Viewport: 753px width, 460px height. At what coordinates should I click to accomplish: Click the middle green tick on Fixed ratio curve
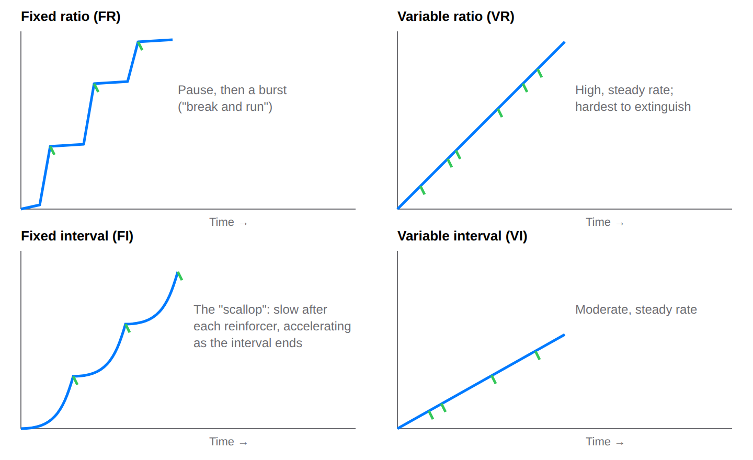[96, 87]
